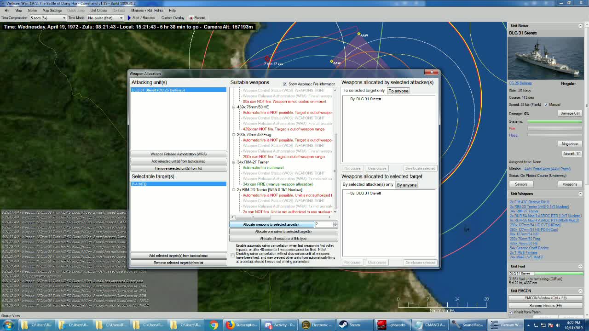Click CG 26 Belknap class link

[x=520, y=83]
